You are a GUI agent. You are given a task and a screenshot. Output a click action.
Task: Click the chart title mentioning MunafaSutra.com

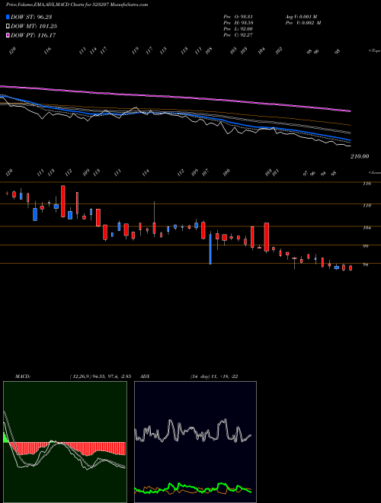coord(77,5)
